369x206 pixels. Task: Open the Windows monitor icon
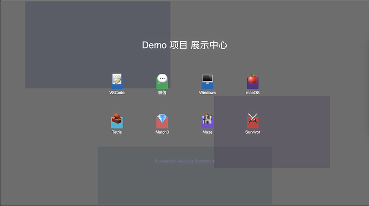207,81
